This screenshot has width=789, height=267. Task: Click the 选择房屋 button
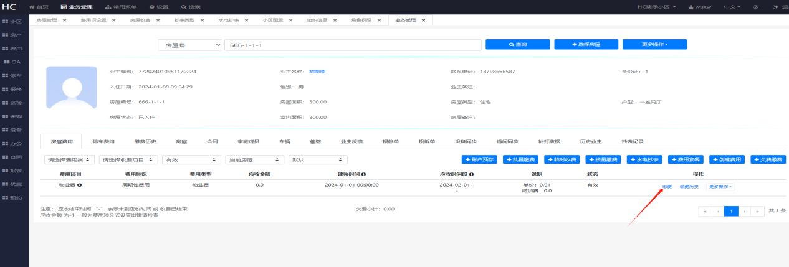[586, 45]
